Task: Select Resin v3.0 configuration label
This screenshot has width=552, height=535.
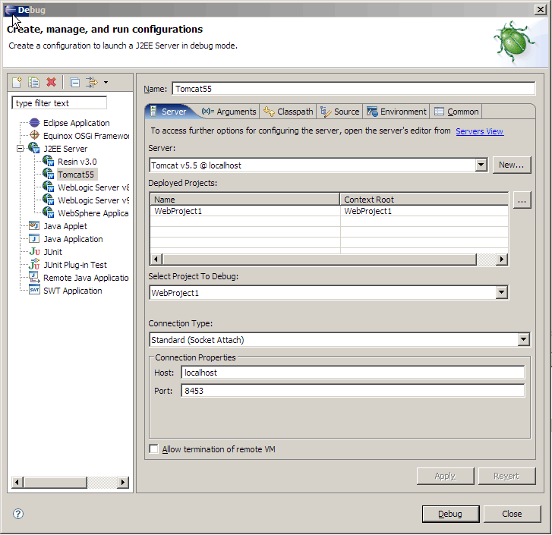Action: tap(77, 162)
